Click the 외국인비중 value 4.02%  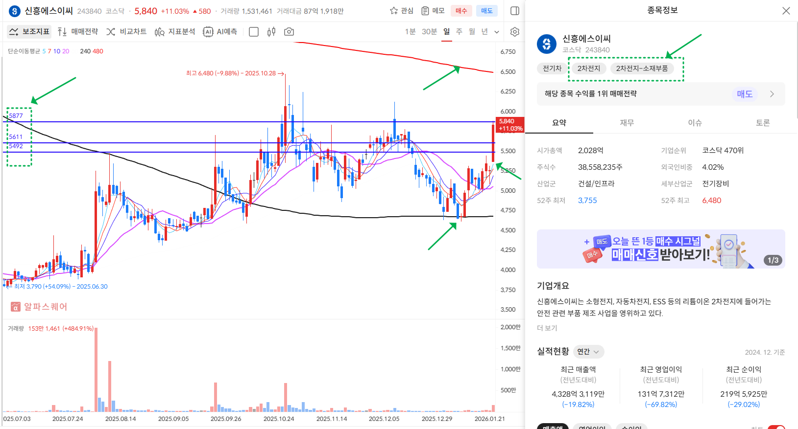pyautogui.click(x=713, y=167)
